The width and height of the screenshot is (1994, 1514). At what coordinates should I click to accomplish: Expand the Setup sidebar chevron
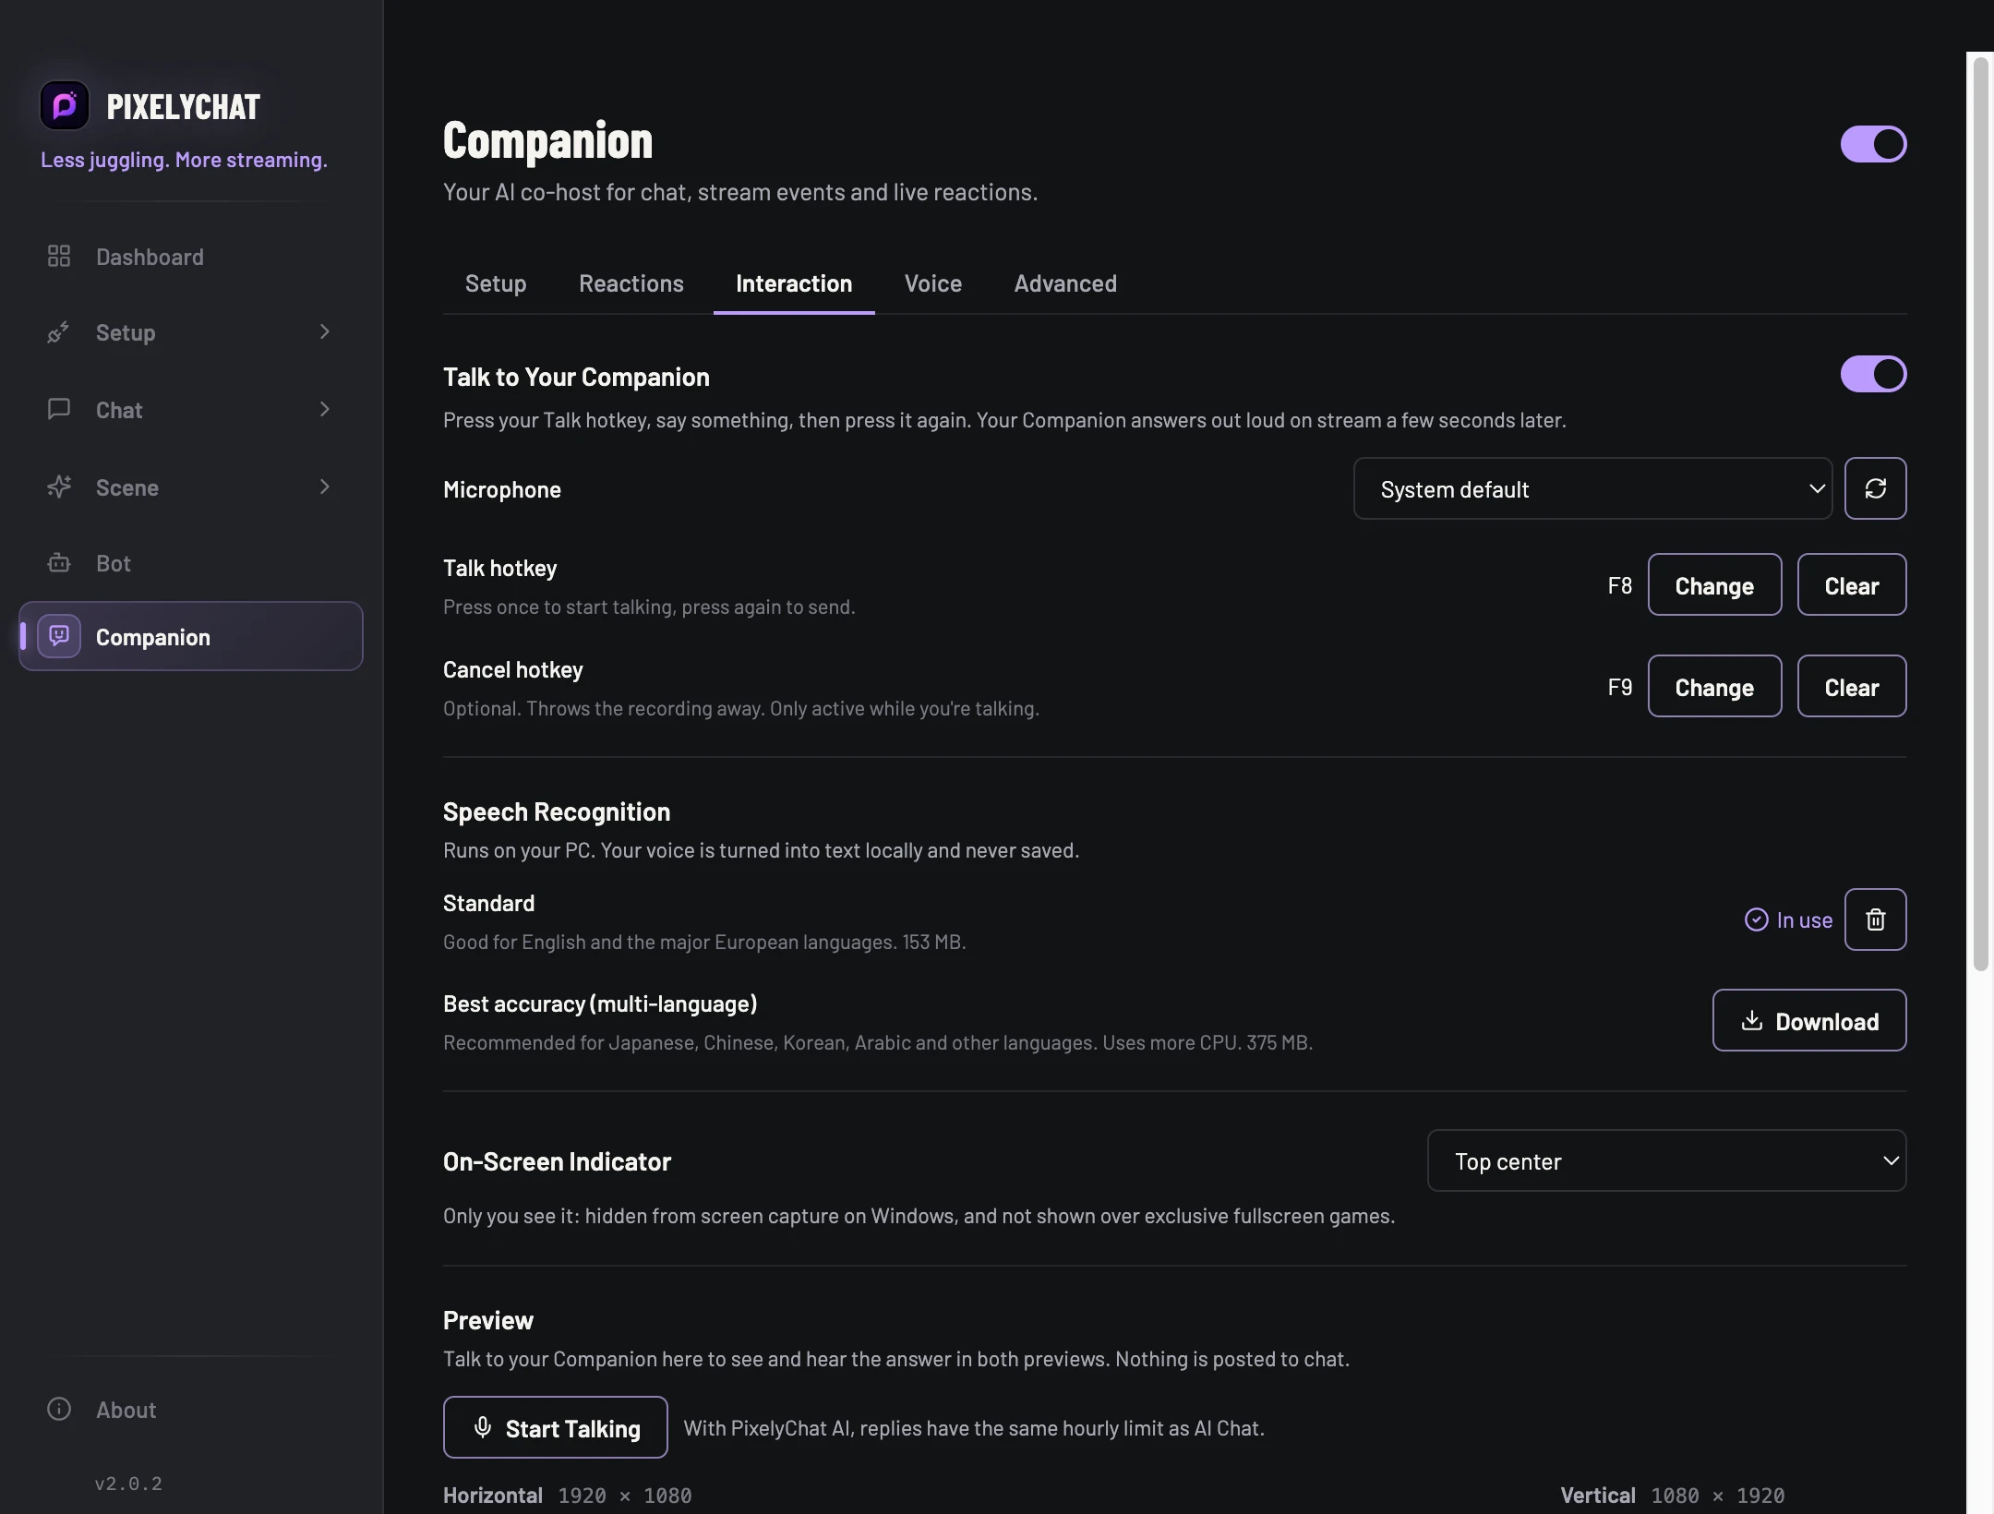(x=324, y=331)
